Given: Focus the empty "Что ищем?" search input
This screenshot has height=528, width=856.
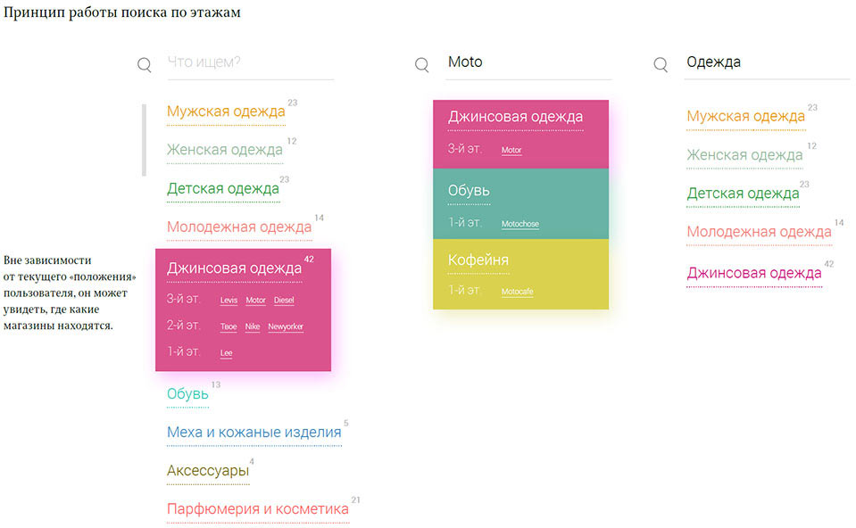Looking at the screenshot, I should pyautogui.click(x=250, y=62).
